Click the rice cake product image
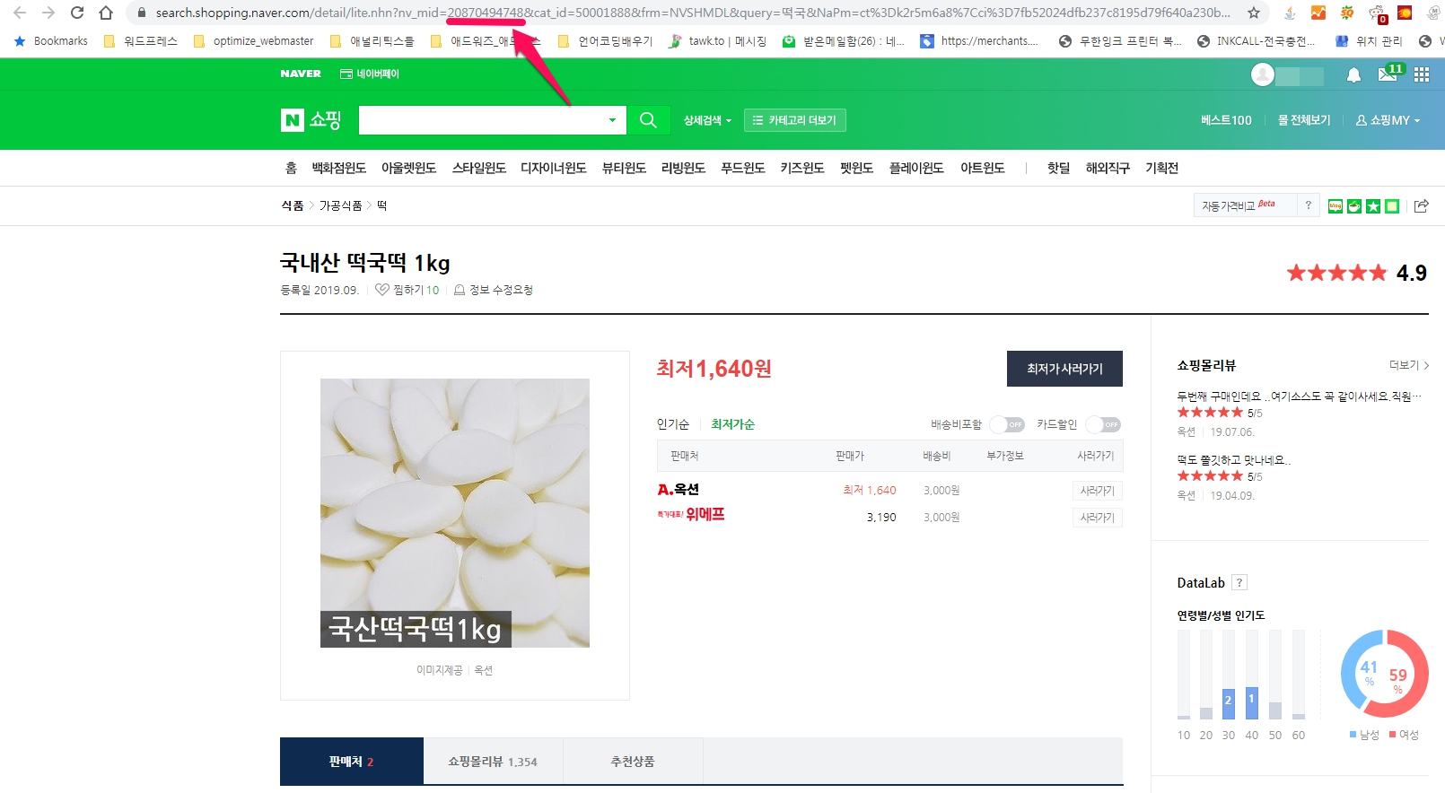 point(455,512)
